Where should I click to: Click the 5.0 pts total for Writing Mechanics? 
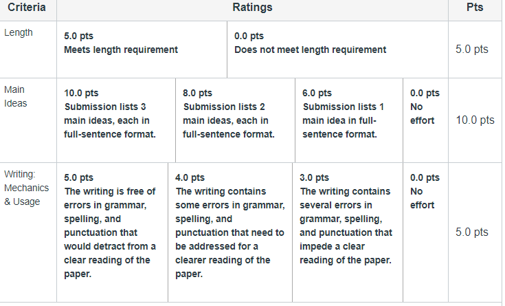click(472, 232)
